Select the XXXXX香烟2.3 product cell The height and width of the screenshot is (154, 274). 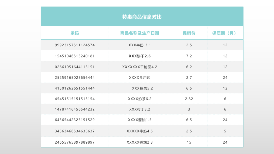140,142
